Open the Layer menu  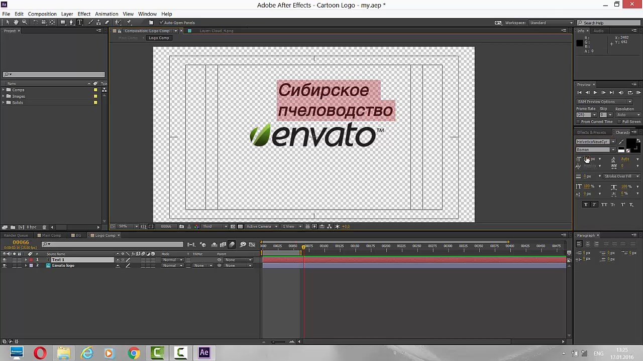67,14
